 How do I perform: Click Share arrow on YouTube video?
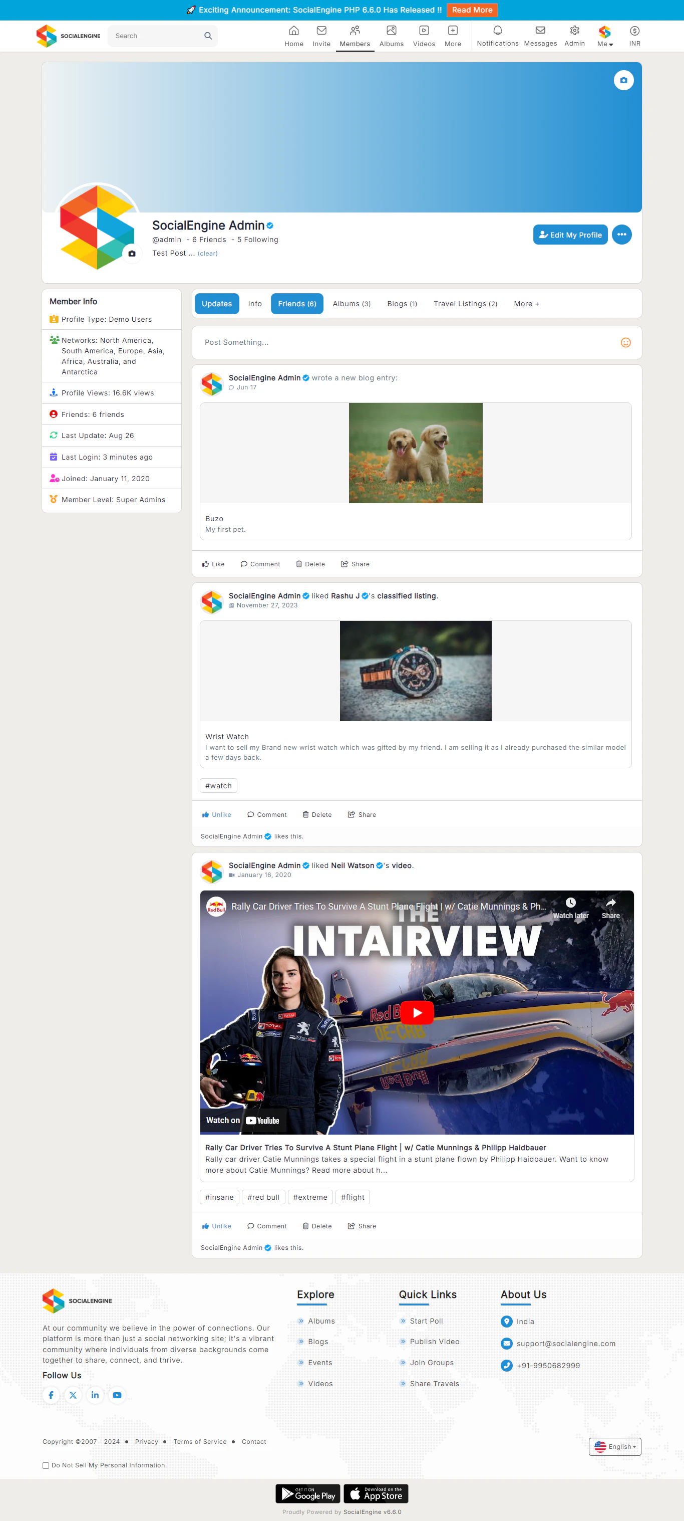(x=610, y=908)
